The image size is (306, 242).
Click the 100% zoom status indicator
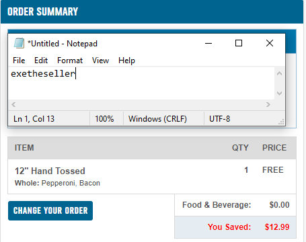coord(104,119)
